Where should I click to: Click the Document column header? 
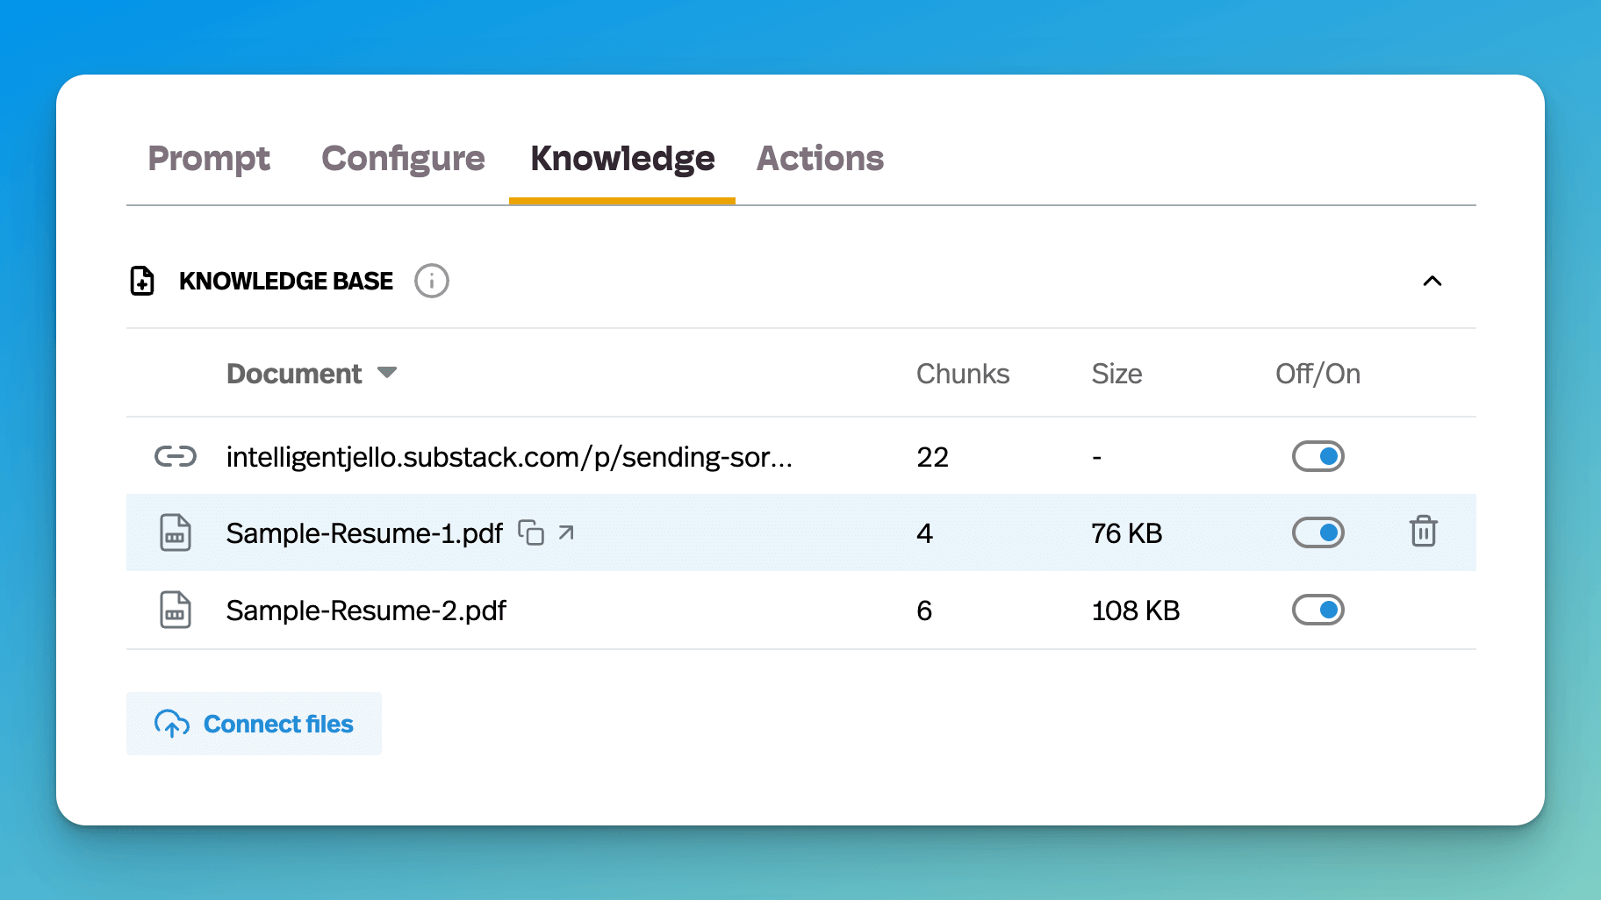click(294, 374)
